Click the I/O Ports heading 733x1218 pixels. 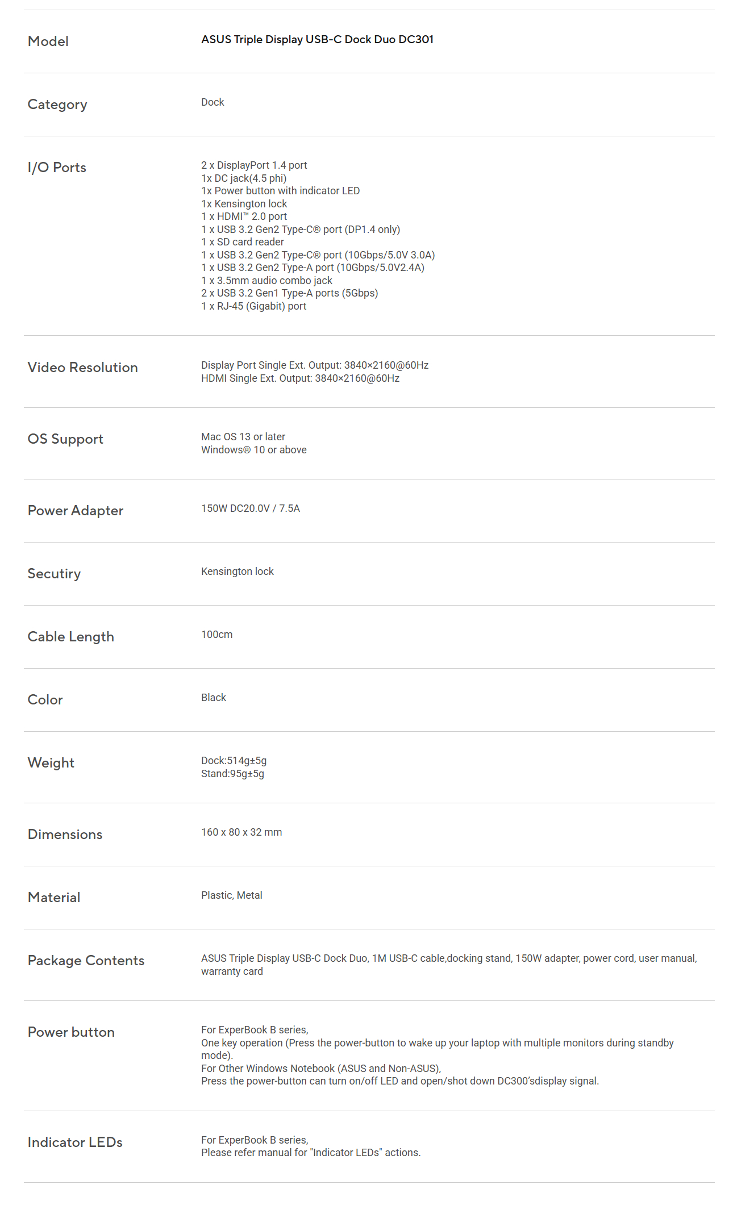point(57,168)
